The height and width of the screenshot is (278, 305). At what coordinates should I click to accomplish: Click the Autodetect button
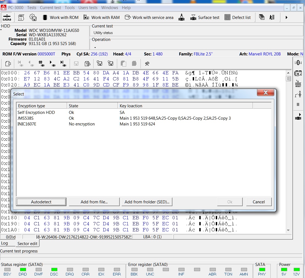click(x=41, y=202)
